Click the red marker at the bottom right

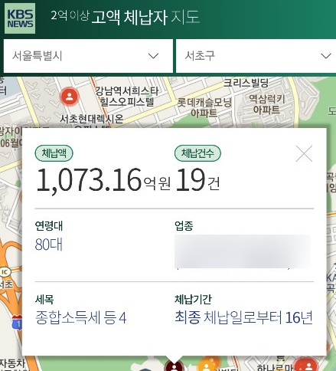[x=308, y=366]
